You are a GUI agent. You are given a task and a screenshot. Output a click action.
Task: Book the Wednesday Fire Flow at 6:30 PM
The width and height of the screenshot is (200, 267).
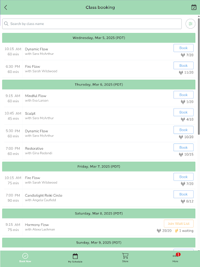point(183,66)
